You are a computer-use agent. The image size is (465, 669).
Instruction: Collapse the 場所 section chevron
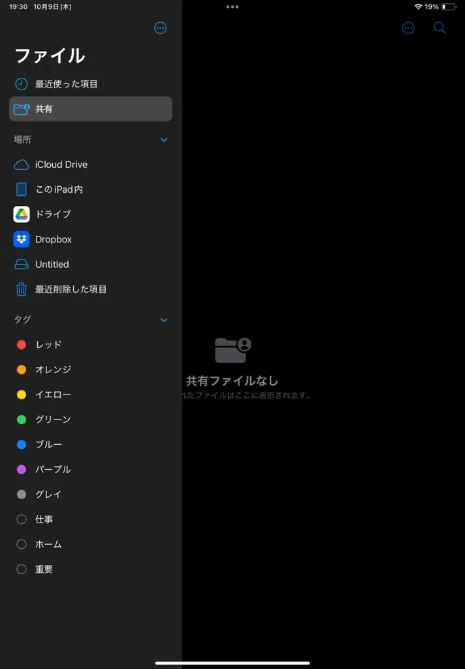point(164,140)
